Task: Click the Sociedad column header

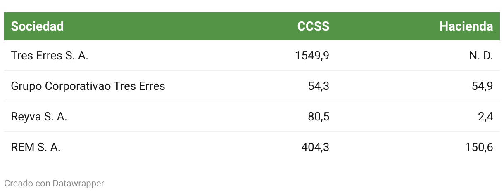Action: click(37, 26)
